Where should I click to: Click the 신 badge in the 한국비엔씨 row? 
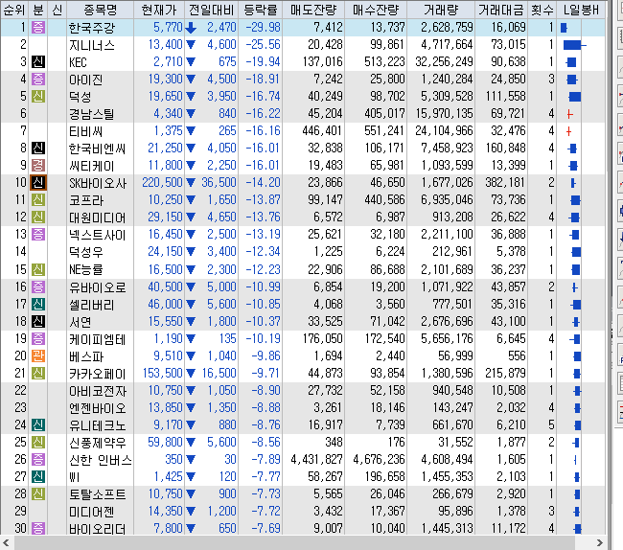[38, 149]
